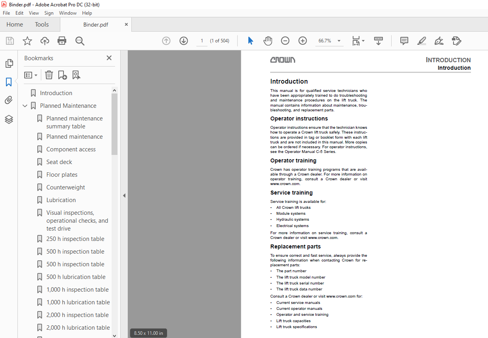The height and width of the screenshot is (338, 488).
Task: Open the Find text magnifier
Action: click(x=80, y=41)
